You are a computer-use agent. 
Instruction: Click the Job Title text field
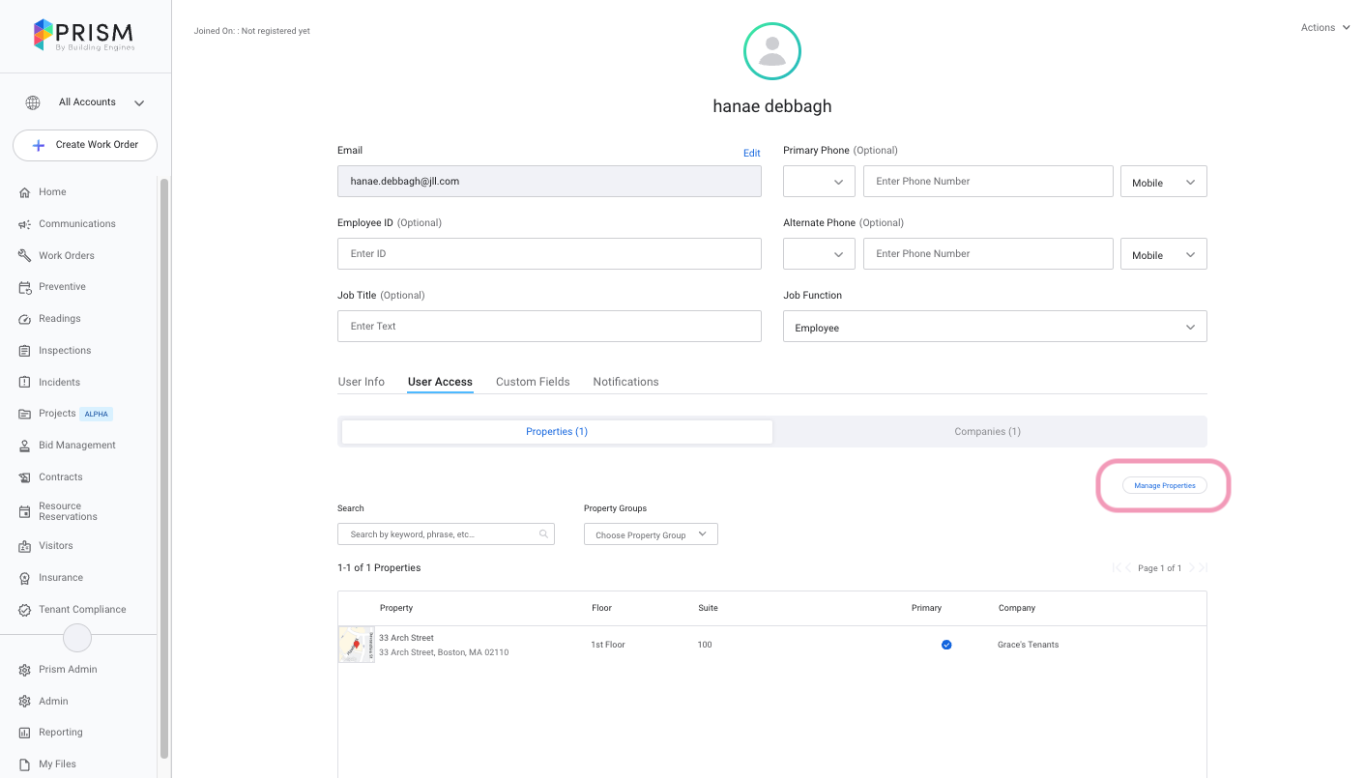(x=549, y=327)
